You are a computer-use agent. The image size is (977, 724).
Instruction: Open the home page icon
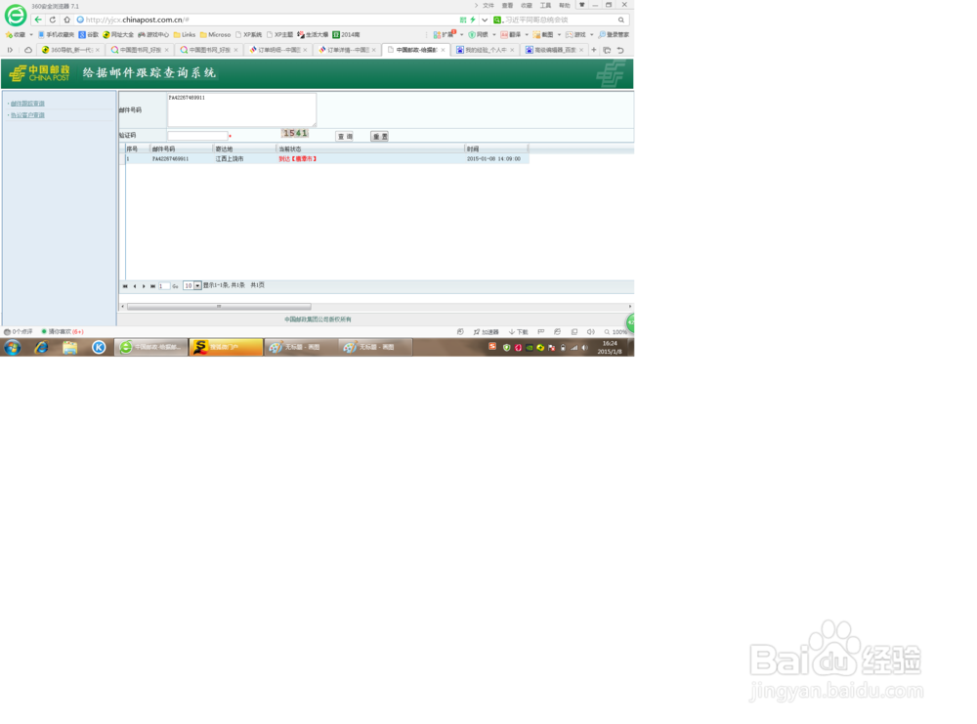point(66,20)
